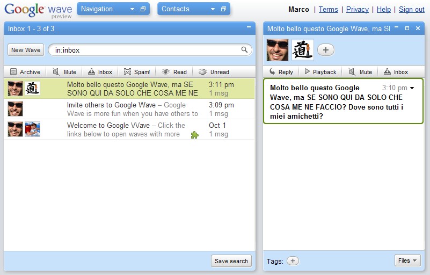This screenshot has width=430, height=275.
Task: Restore the Contacts panel with its window icon
Action: (223, 9)
